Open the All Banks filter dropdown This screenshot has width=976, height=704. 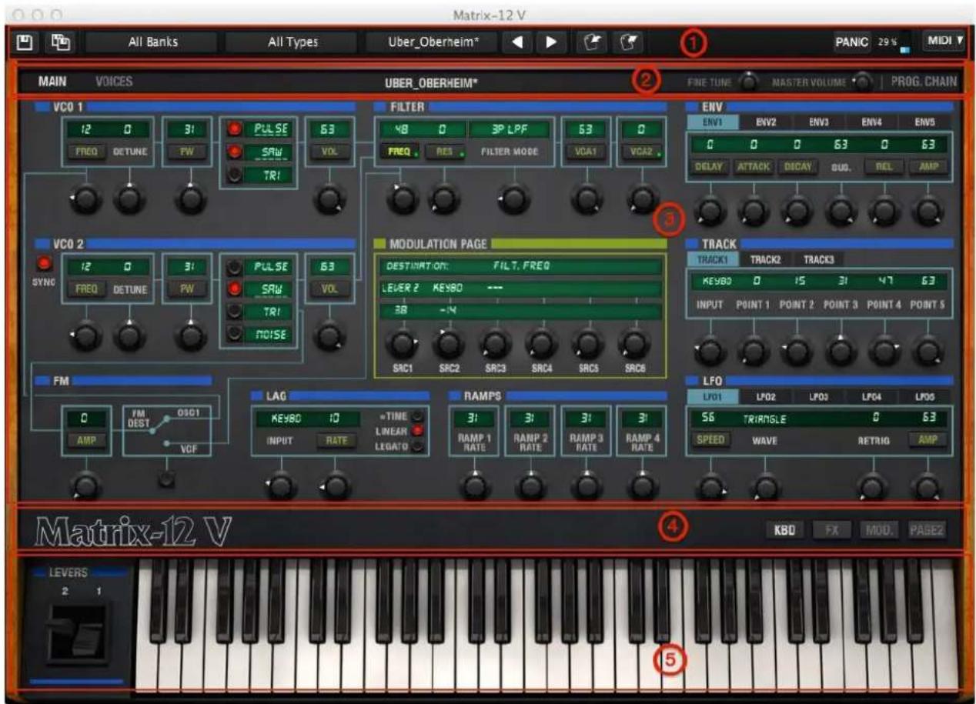[152, 42]
